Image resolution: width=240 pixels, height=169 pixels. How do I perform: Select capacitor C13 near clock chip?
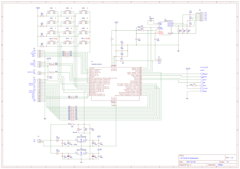tap(155, 39)
